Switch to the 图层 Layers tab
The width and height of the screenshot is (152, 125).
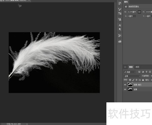pyautogui.click(x=131, y=67)
